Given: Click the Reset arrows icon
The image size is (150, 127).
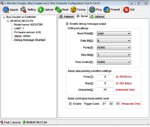Looking at the screenshot, I should [x=58, y=10].
